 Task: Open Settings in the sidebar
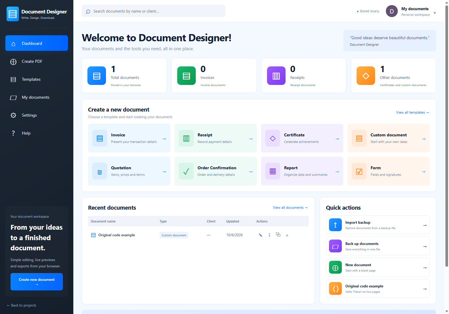point(37,115)
